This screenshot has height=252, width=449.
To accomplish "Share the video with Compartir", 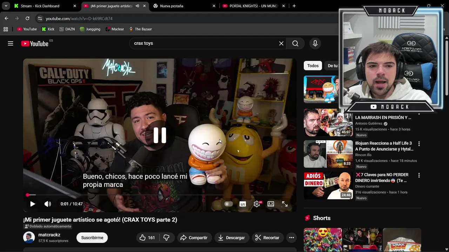I will (194, 238).
